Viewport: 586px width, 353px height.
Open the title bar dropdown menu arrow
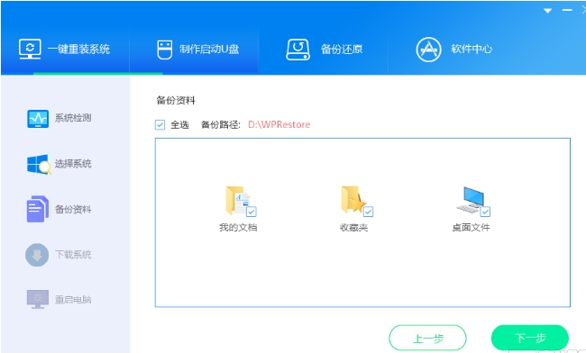(547, 11)
